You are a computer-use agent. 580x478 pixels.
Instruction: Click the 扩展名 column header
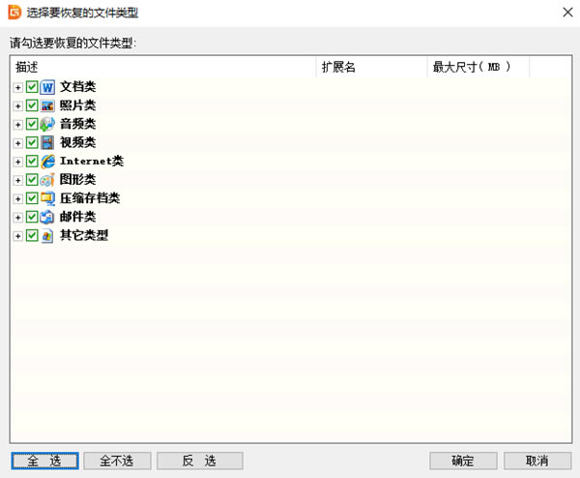point(371,68)
